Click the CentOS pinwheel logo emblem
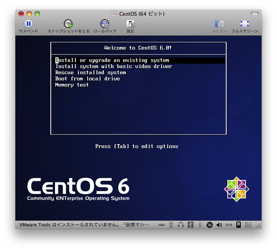 (x=237, y=189)
